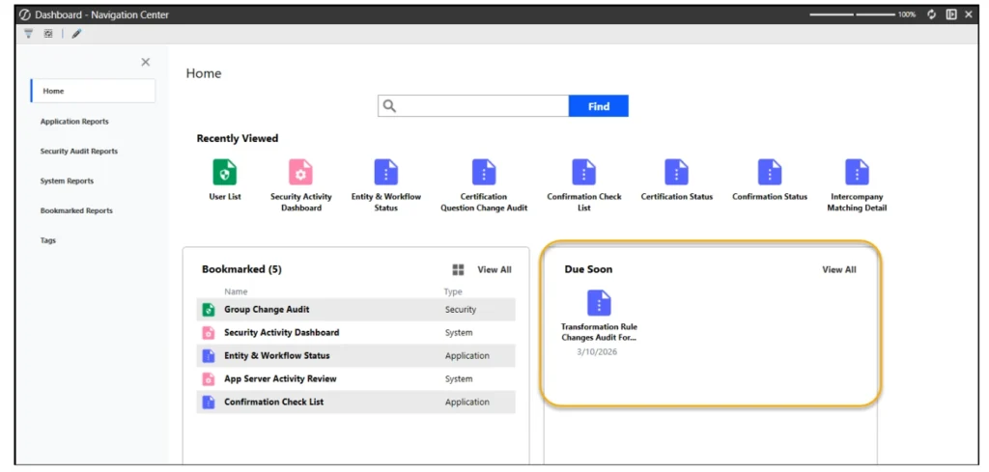
Task: Open the Security Audit Reports section
Action: (79, 152)
